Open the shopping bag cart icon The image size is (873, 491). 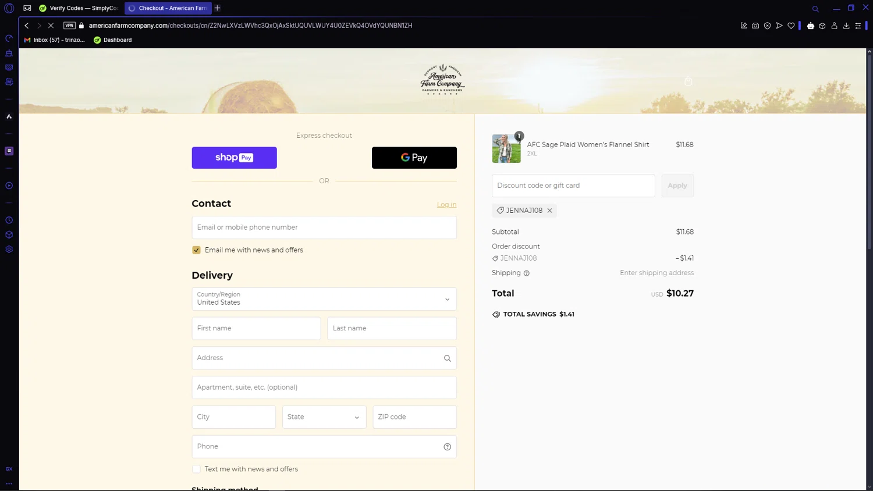coord(689,81)
